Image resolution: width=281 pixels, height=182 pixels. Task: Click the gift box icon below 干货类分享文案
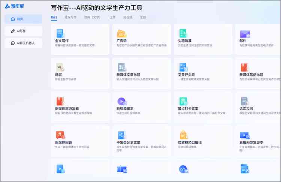pos(122,169)
